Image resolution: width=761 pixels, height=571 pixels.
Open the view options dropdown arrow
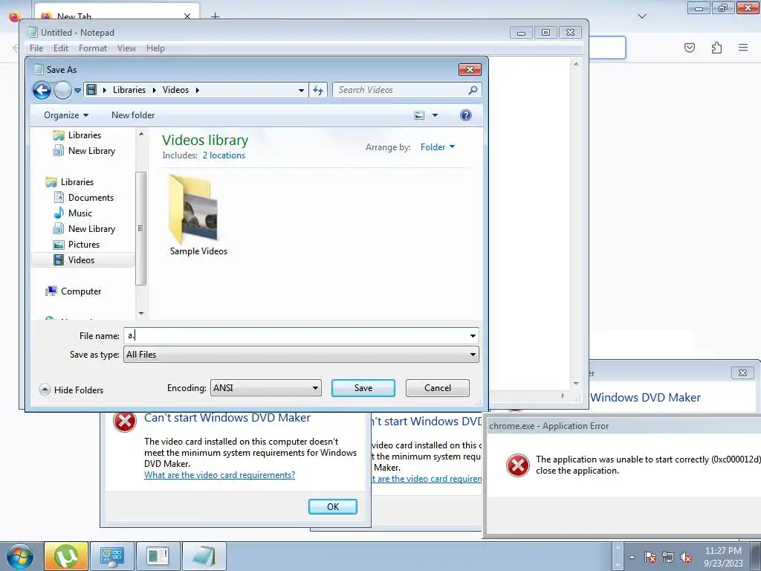[x=435, y=115]
